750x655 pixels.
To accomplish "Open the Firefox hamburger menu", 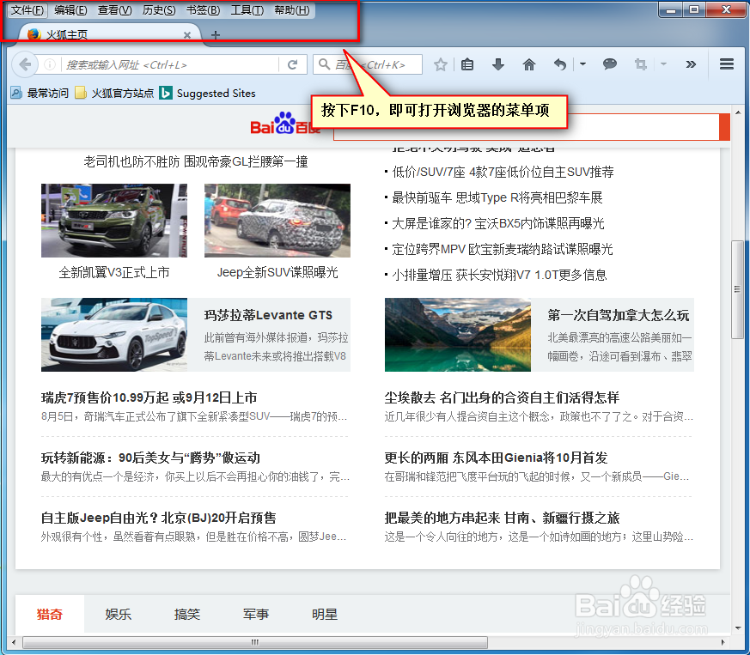I will coord(726,64).
